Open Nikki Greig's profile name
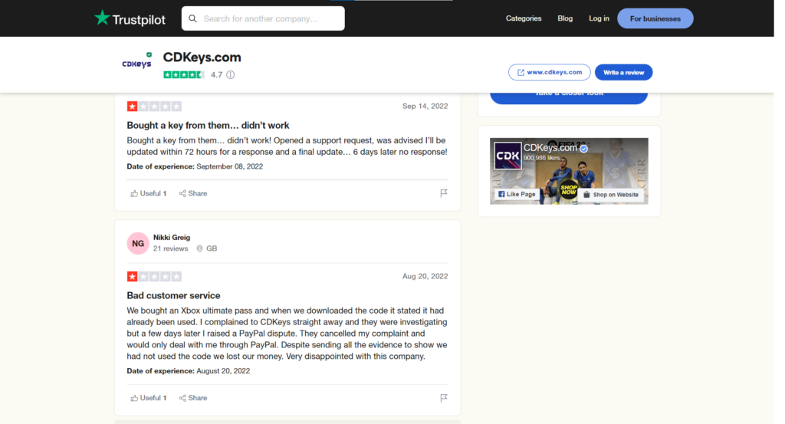This screenshot has height=424, width=785. pyautogui.click(x=172, y=237)
